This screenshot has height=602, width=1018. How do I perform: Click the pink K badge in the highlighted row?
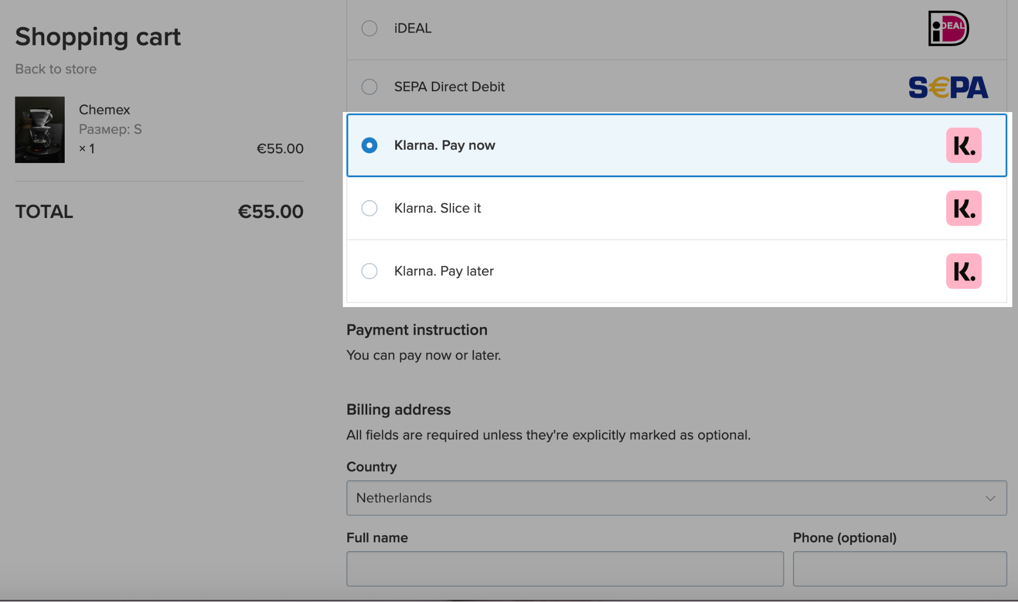pyautogui.click(x=962, y=145)
